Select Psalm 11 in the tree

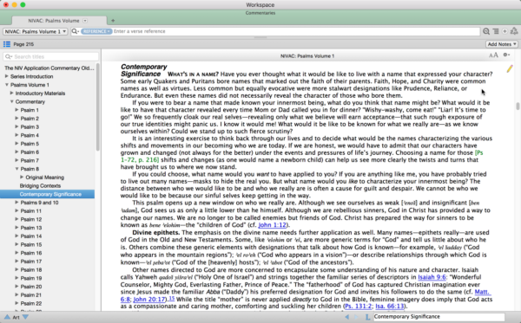click(31, 211)
